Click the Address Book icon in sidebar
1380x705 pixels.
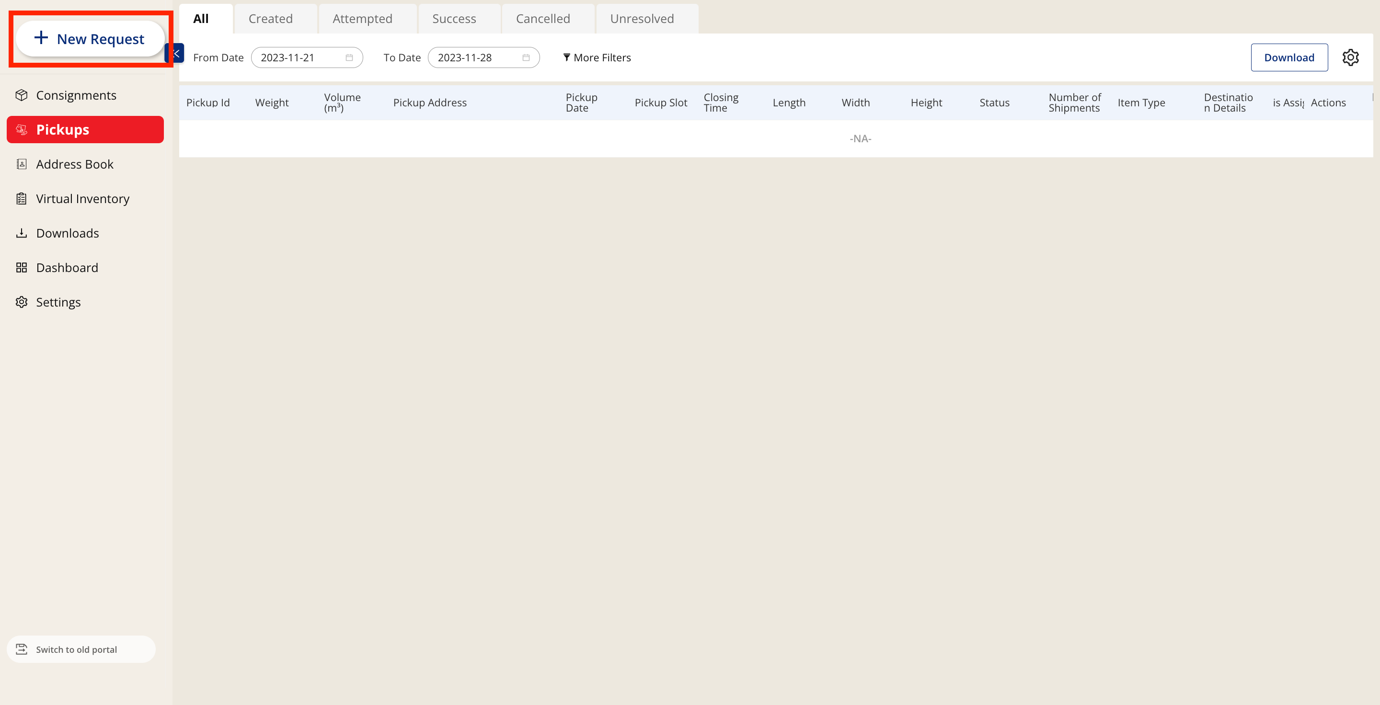(x=22, y=164)
